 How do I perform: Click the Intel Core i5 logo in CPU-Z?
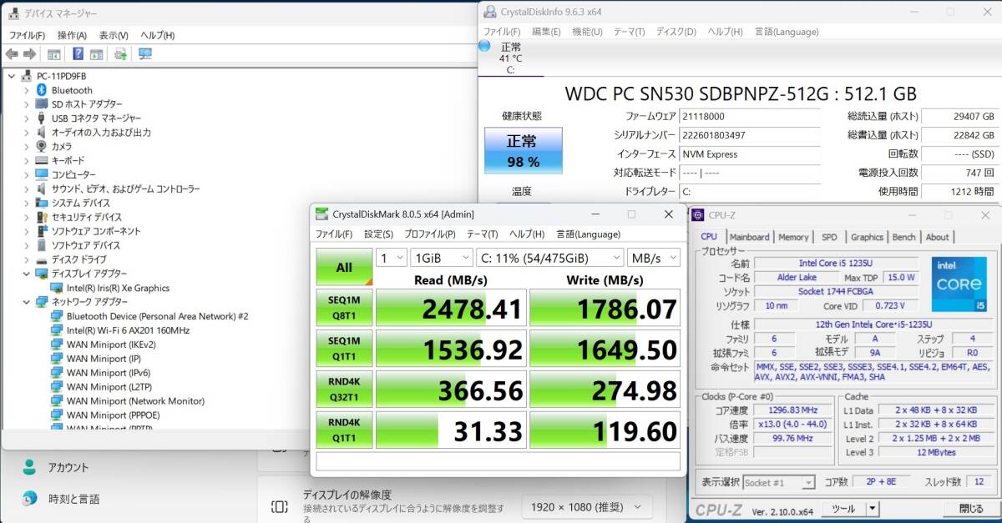[958, 284]
